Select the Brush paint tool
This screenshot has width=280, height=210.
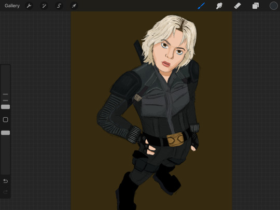[201, 6]
